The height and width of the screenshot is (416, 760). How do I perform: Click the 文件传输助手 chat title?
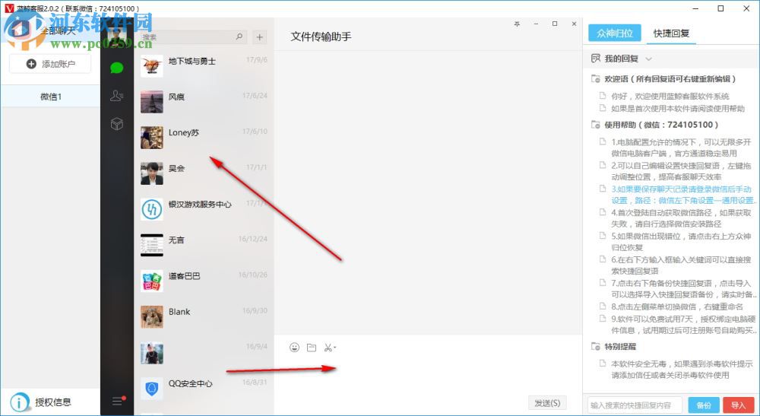(321, 37)
